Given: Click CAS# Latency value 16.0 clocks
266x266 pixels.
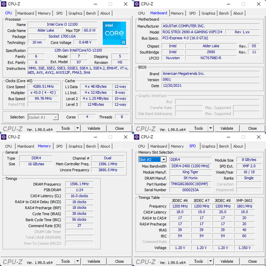Looking at the screenshot, I should click(79, 196).
